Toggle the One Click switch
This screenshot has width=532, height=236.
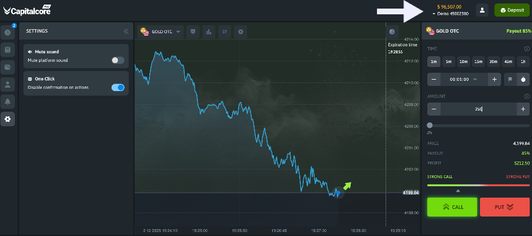pos(118,88)
